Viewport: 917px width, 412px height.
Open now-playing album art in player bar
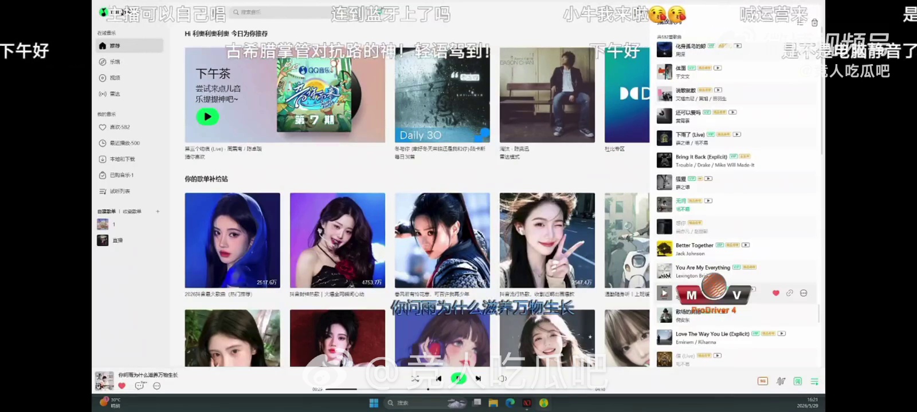coord(104,381)
